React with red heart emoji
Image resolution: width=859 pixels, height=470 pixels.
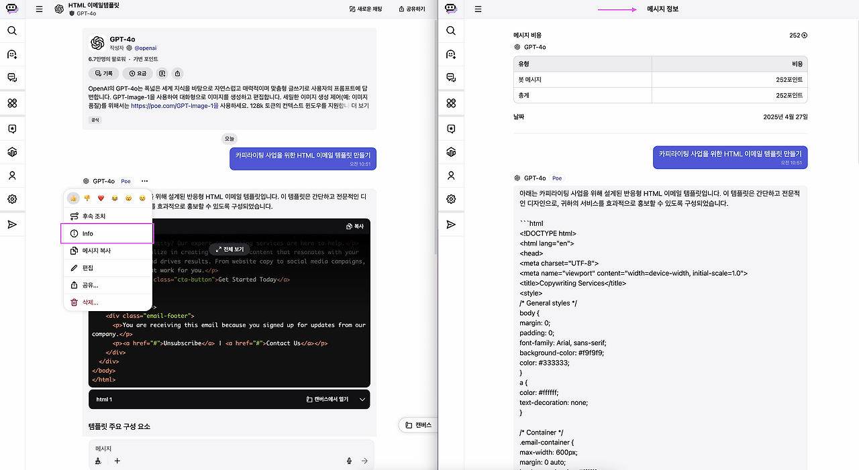pyautogui.click(x=101, y=198)
